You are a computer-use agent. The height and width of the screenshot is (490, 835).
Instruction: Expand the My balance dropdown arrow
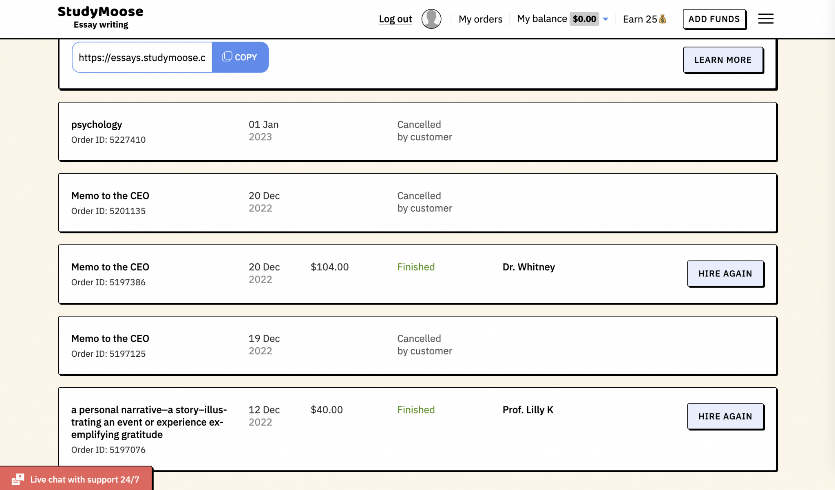click(605, 19)
